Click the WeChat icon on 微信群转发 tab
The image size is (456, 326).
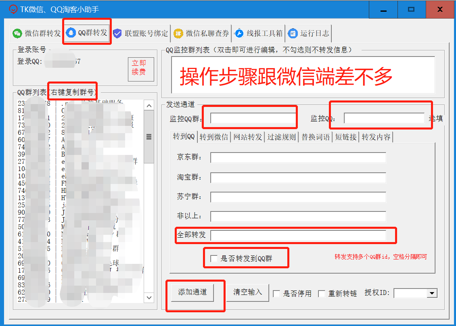tap(17, 33)
